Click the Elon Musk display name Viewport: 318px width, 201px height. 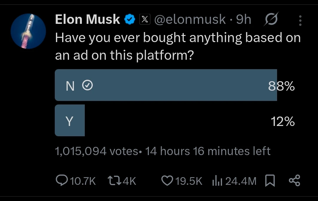coord(87,20)
